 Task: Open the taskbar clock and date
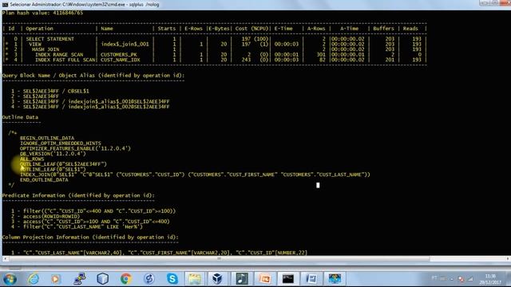pyautogui.click(x=490, y=279)
